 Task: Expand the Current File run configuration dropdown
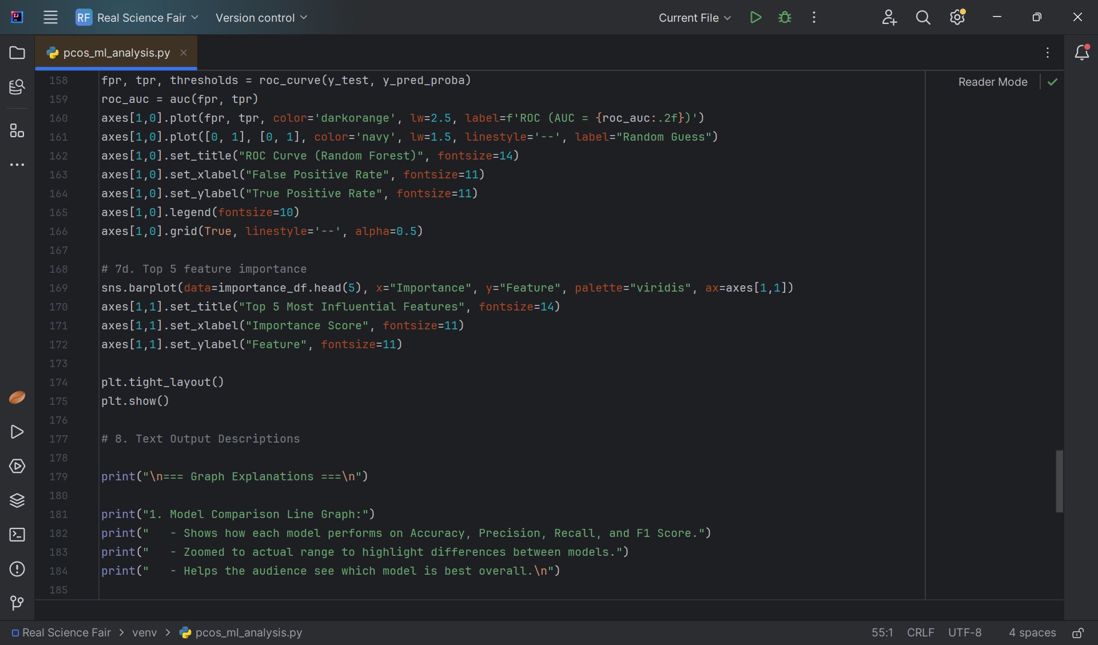[x=694, y=18]
